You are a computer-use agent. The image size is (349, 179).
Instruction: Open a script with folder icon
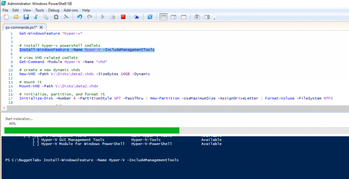tap(16, 17)
